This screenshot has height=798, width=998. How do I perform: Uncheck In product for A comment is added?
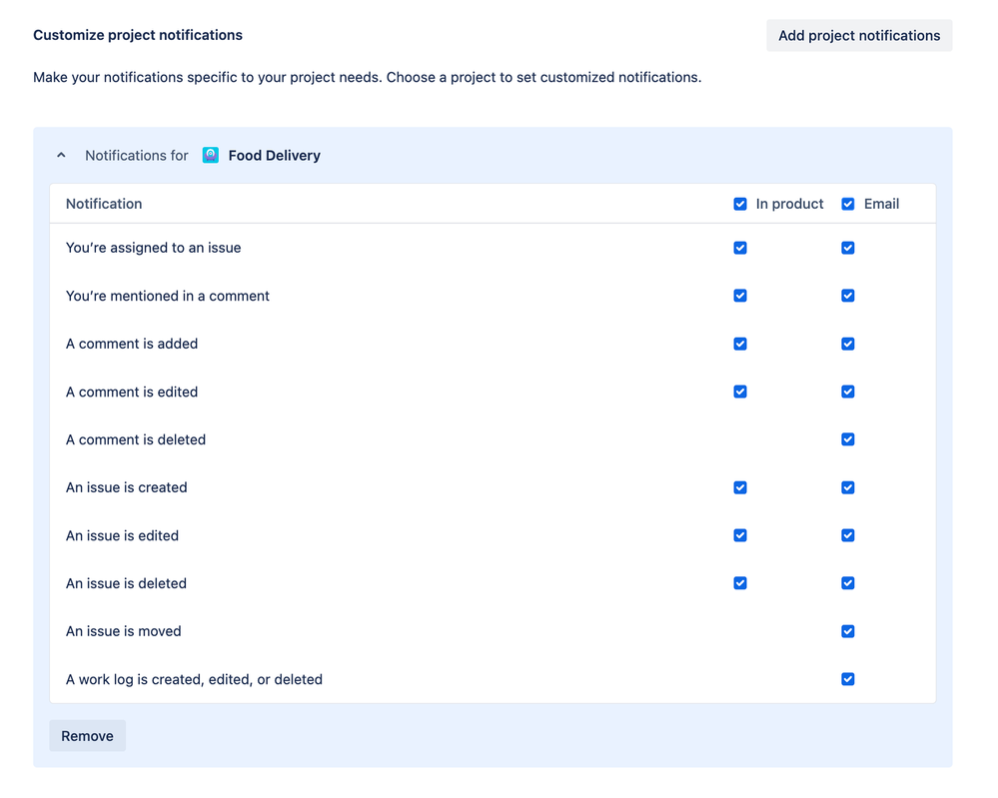click(740, 344)
